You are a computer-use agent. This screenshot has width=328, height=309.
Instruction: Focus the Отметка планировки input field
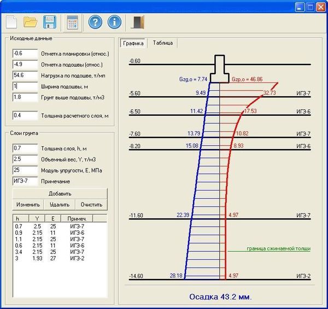tap(25, 54)
